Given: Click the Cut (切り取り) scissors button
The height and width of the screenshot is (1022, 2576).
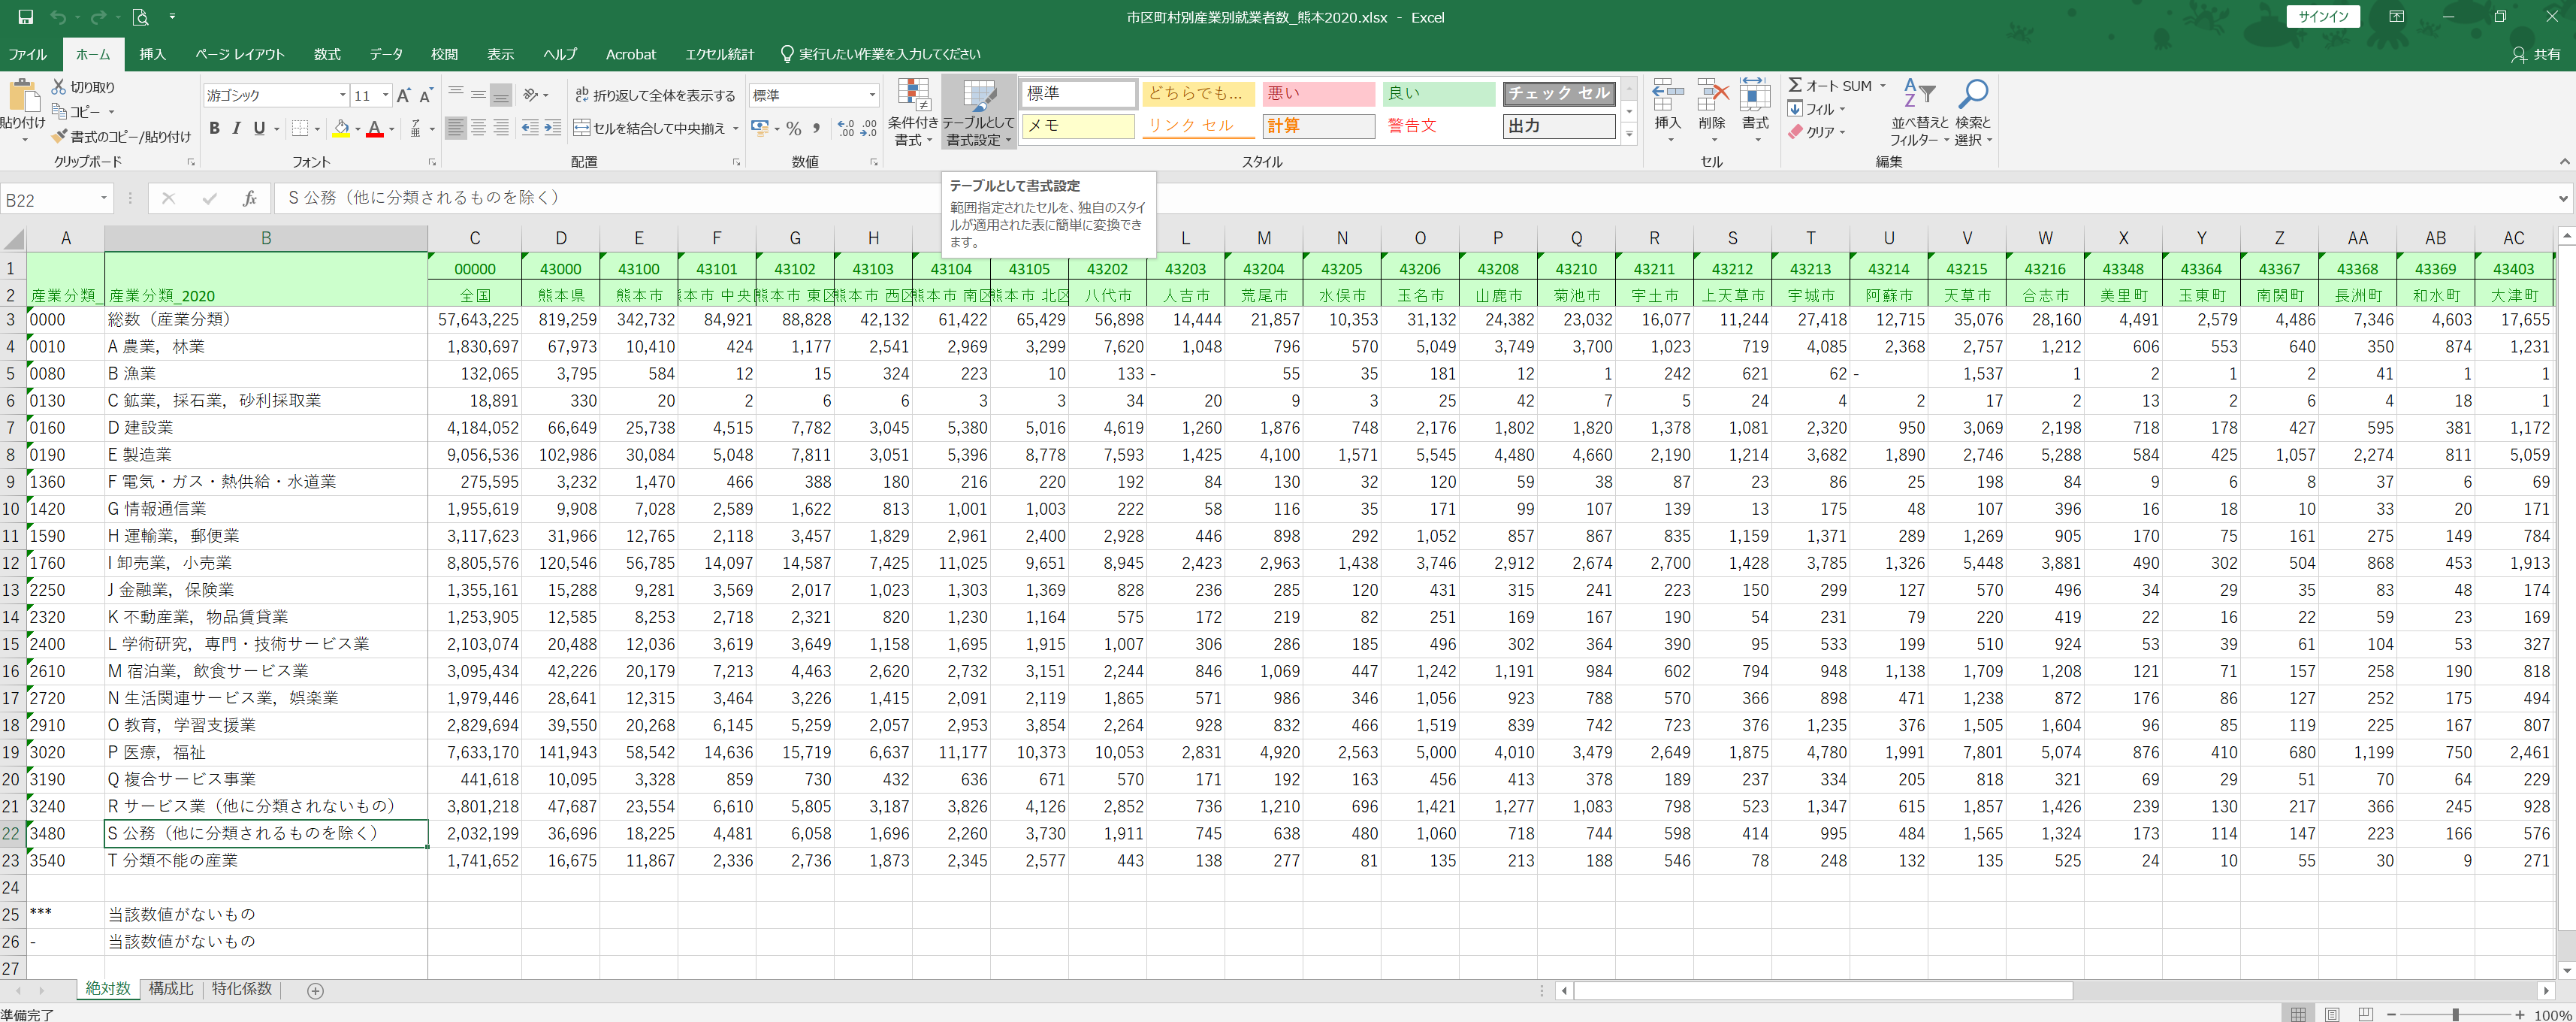Looking at the screenshot, I should [x=84, y=87].
